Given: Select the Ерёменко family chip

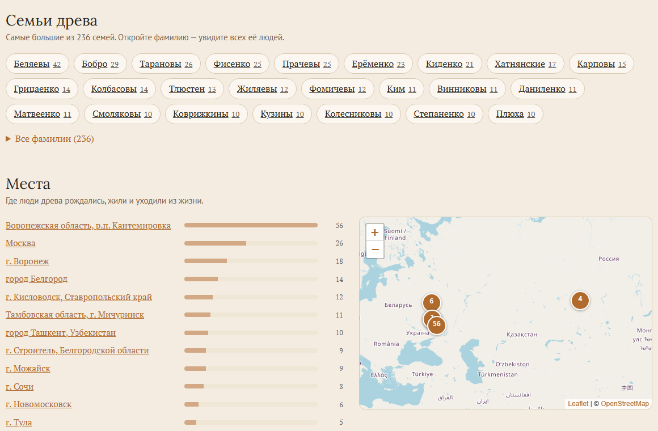Looking at the screenshot, I should point(378,64).
